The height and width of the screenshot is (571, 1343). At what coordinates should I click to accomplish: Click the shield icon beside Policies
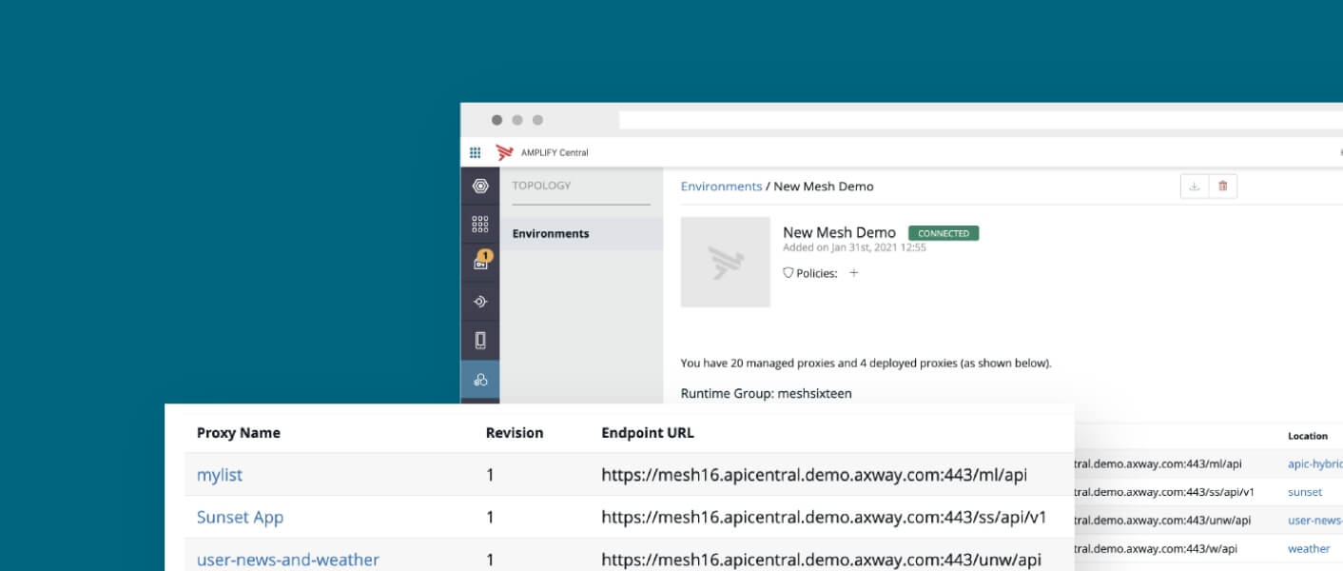pos(788,273)
